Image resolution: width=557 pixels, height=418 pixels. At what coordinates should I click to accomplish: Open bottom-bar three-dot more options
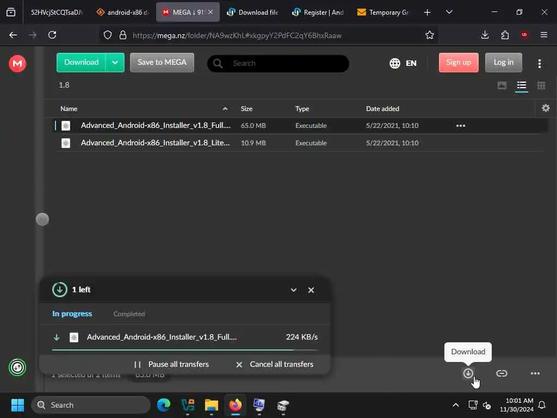(535, 373)
